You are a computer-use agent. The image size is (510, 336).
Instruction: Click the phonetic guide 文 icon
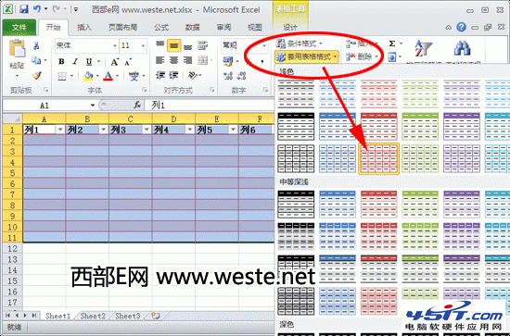(134, 76)
